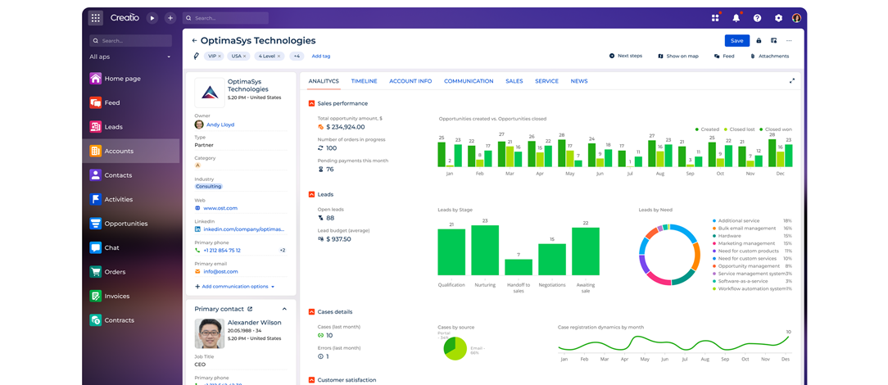Open the page layout designer icon
Image resolution: width=888 pixels, height=385 pixels.
tap(773, 40)
